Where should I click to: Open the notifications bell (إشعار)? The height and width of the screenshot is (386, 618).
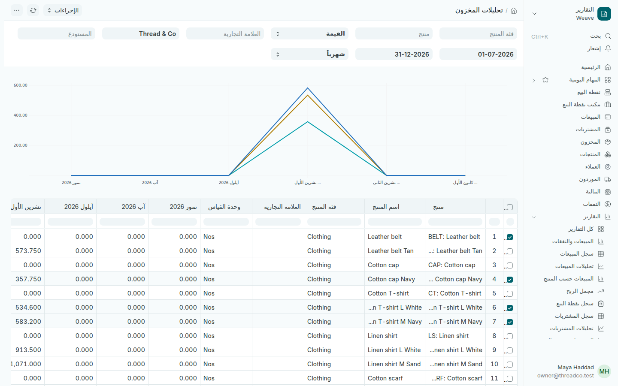tap(608, 48)
